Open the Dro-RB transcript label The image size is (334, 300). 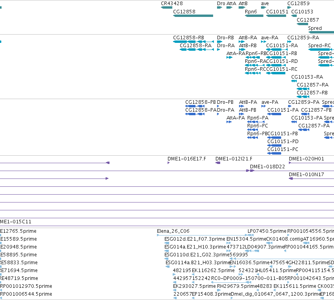pos(225,38)
